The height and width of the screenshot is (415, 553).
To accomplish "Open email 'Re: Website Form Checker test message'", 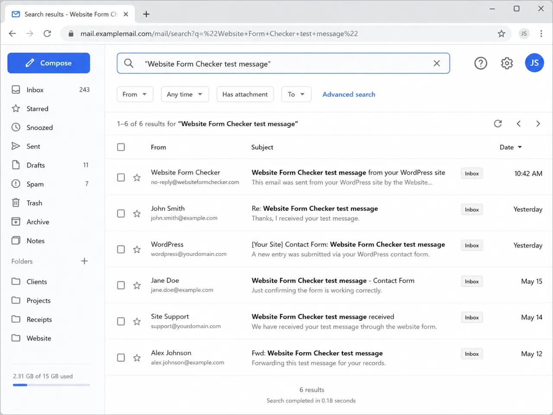I will tap(315, 208).
